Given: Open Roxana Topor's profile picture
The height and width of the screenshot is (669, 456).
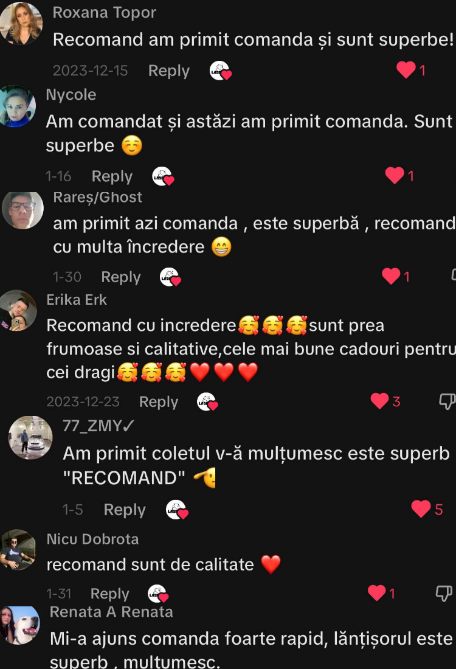Looking at the screenshot, I should [x=21, y=23].
